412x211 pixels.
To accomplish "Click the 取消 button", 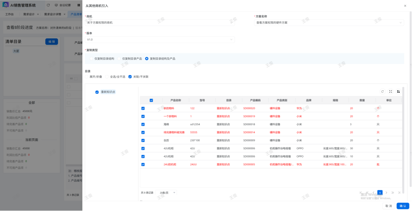I will coord(388,206).
